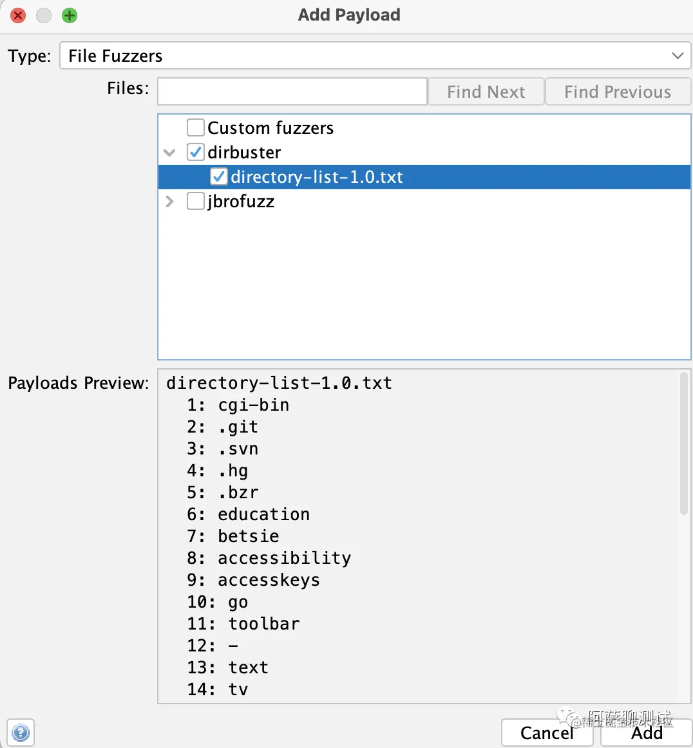Click the green zoom window button
Image resolution: width=693 pixels, height=748 pixels.
point(70,15)
